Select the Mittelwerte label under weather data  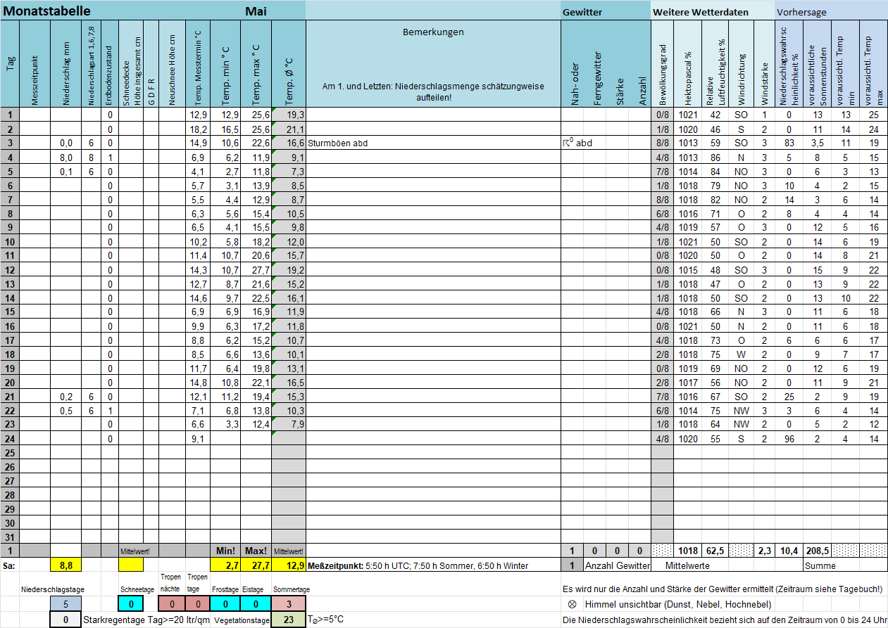click(688, 565)
